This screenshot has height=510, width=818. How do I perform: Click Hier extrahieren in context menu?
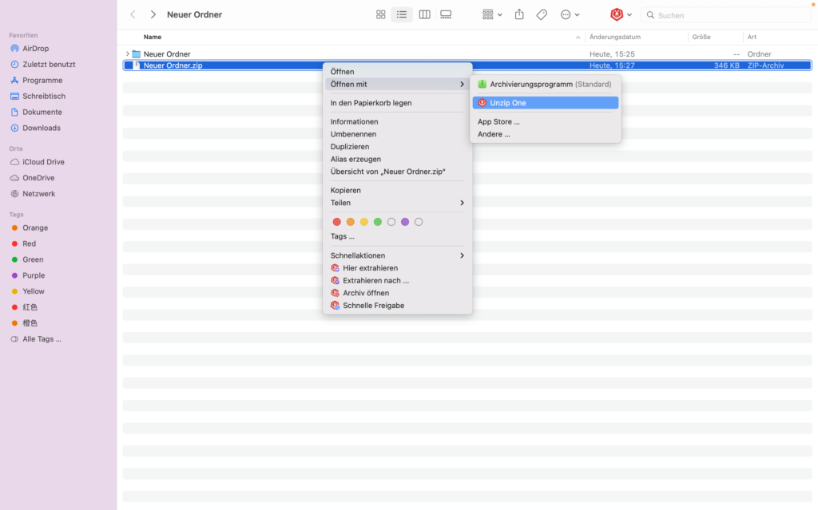(370, 268)
